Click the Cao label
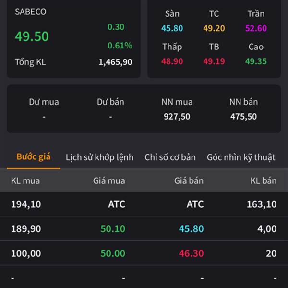Screen dimensions: 288x288 [x=256, y=47]
